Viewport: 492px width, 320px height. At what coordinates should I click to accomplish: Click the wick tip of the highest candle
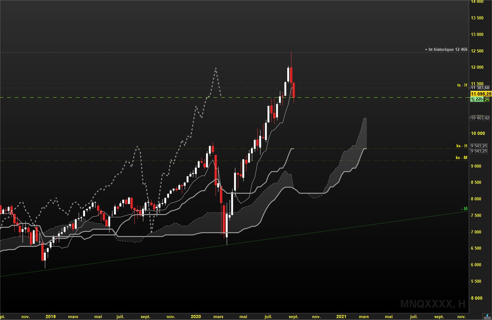[291, 53]
